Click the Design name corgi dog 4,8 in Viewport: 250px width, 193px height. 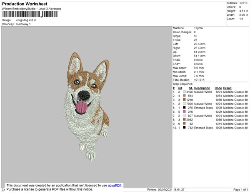26,20
